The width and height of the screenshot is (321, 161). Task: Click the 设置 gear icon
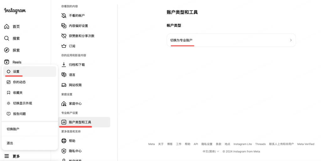[8, 71]
